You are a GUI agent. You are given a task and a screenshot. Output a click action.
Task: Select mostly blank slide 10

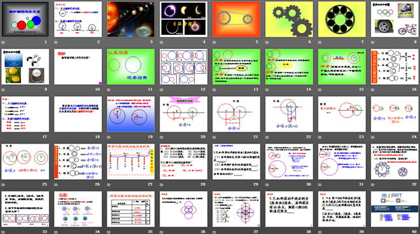pos(78,67)
